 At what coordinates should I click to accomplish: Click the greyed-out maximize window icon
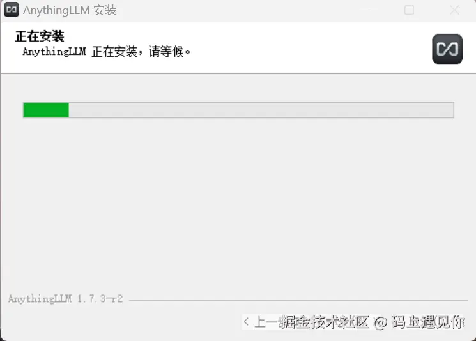(409, 10)
